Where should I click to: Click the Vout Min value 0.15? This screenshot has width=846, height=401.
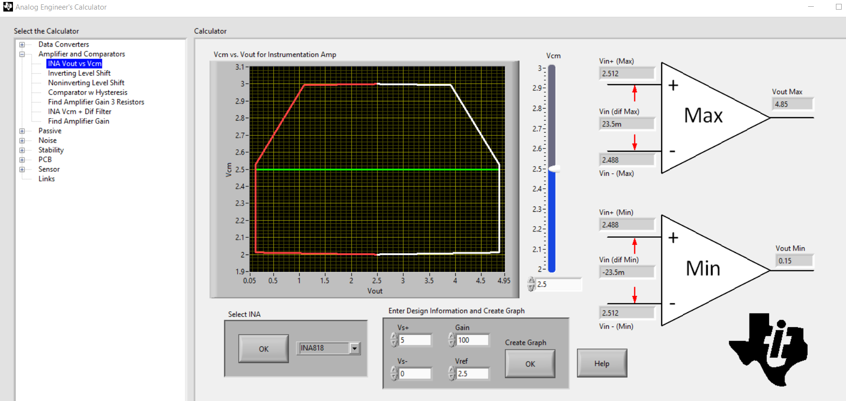point(795,261)
